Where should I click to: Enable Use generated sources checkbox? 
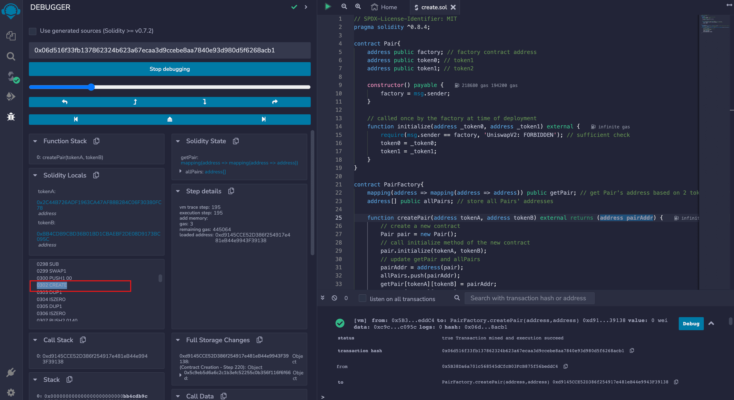coord(33,31)
